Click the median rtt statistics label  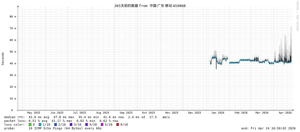[x=14, y=117]
